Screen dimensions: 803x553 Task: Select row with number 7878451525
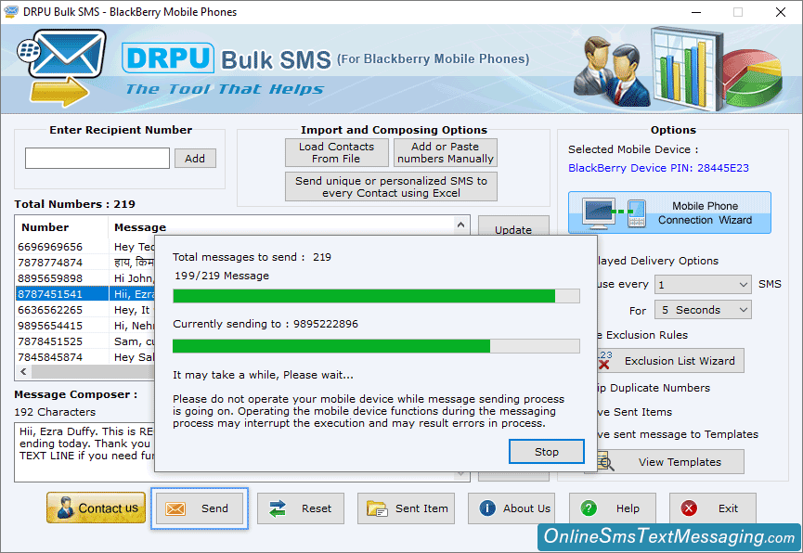85,341
